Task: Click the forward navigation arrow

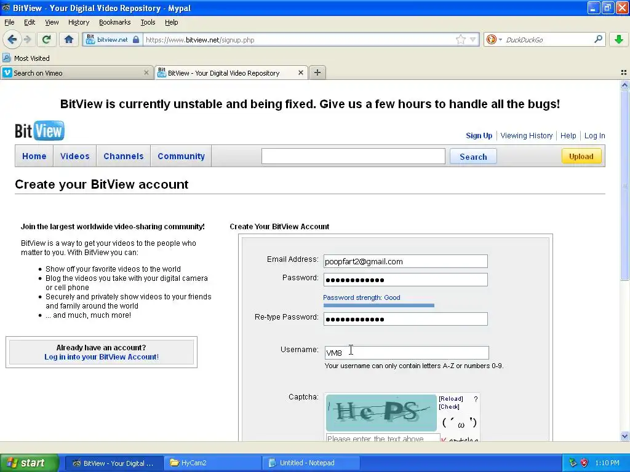Action: [27, 39]
